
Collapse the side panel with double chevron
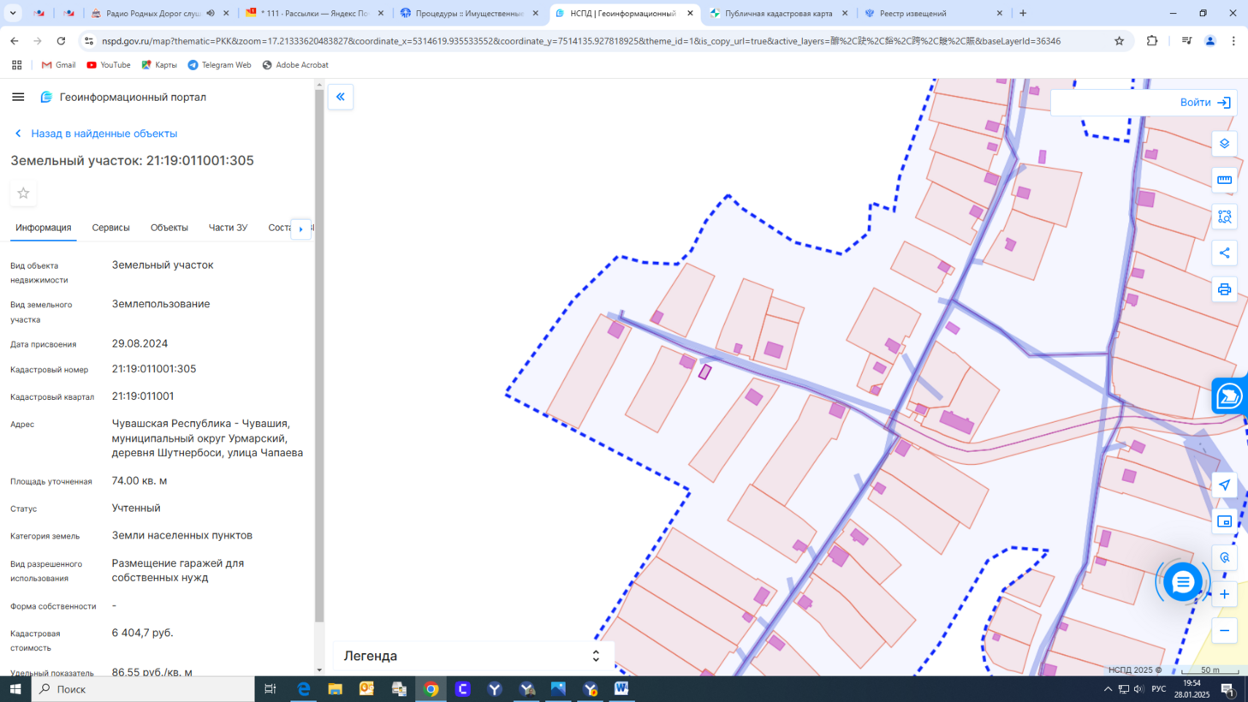(x=341, y=97)
